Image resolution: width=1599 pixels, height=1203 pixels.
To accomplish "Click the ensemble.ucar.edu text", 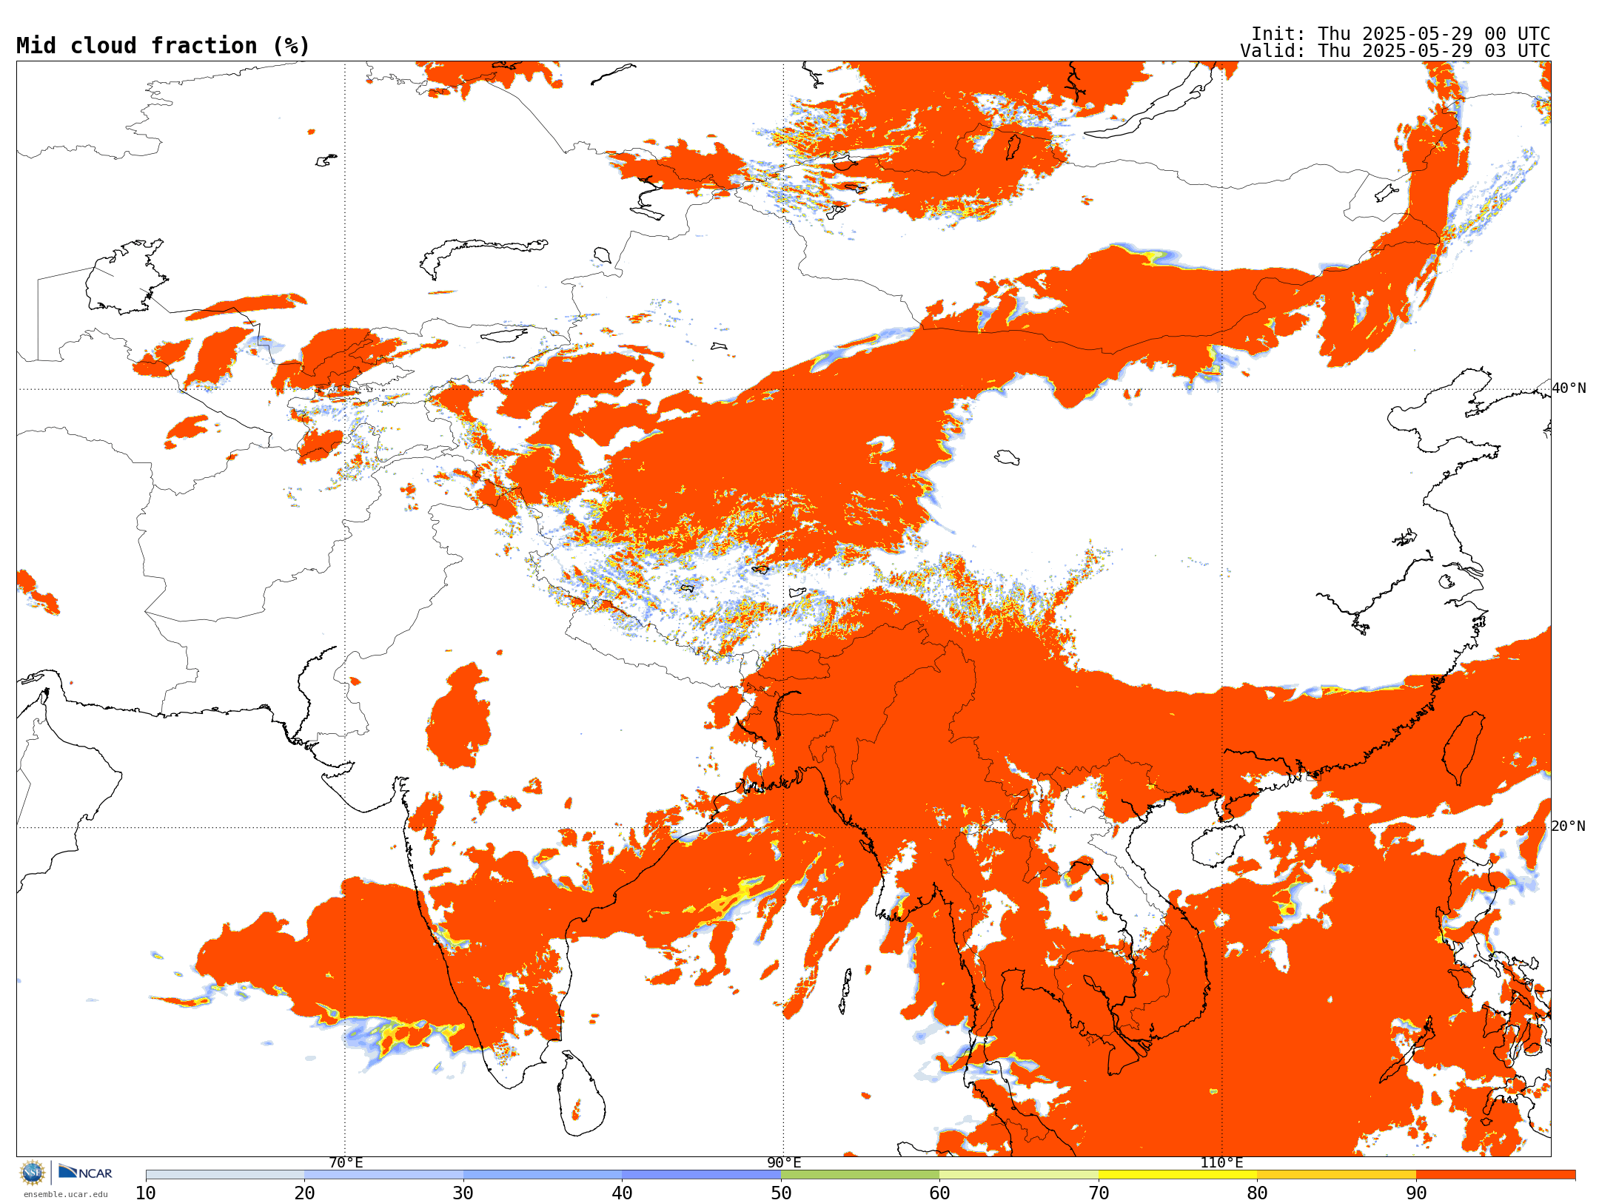I will [x=65, y=1194].
